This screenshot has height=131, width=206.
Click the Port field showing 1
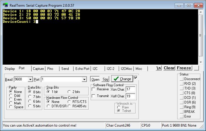(x=62, y=79)
